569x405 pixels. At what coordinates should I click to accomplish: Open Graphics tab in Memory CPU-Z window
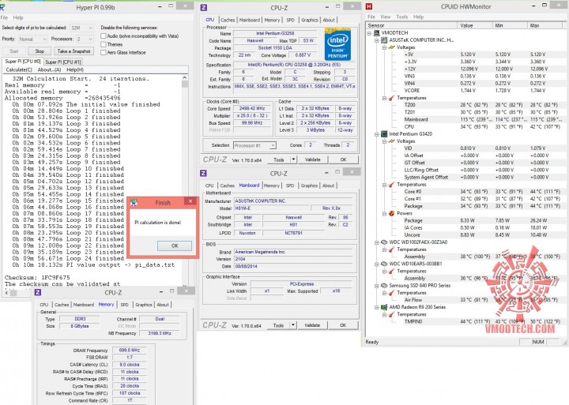click(x=144, y=305)
